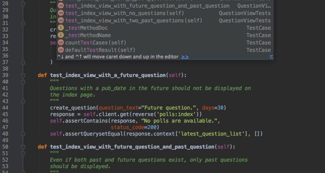Click the method icon beside countTestCases
The height and width of the screenshot is (173, 325).
point(61,43)
